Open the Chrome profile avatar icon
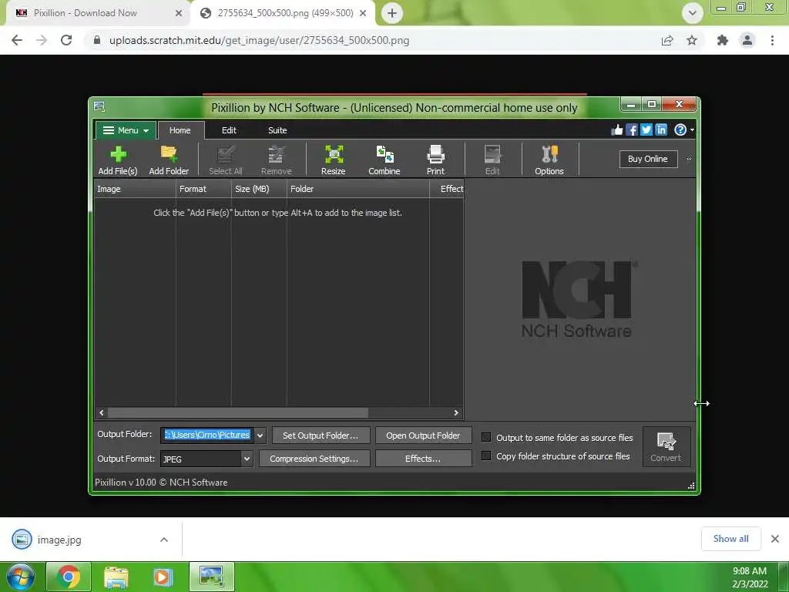 pyautogui.click(x=747, y=40)
